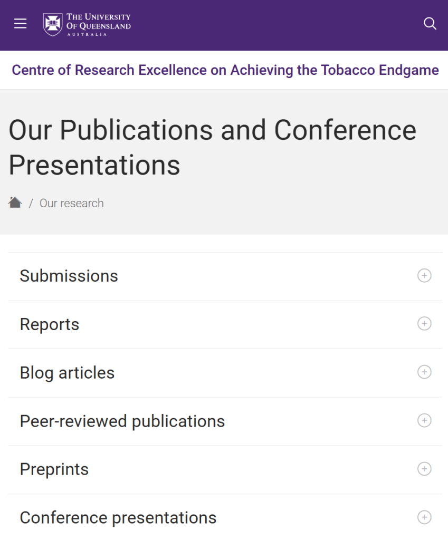Click the University of Queensland crest logo

coord(52,24)
